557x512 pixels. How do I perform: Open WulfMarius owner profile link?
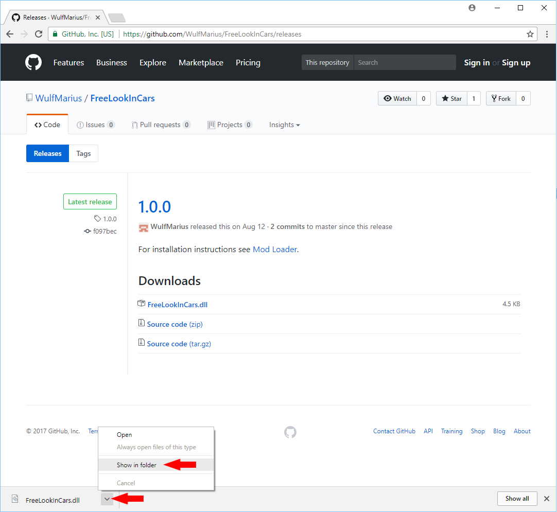pyautogui.click(x=59, y=98)
